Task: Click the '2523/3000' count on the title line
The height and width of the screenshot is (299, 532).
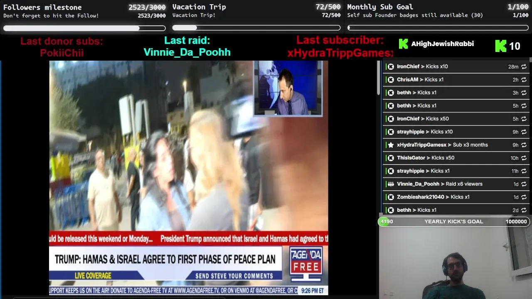Action: point(147,7)
